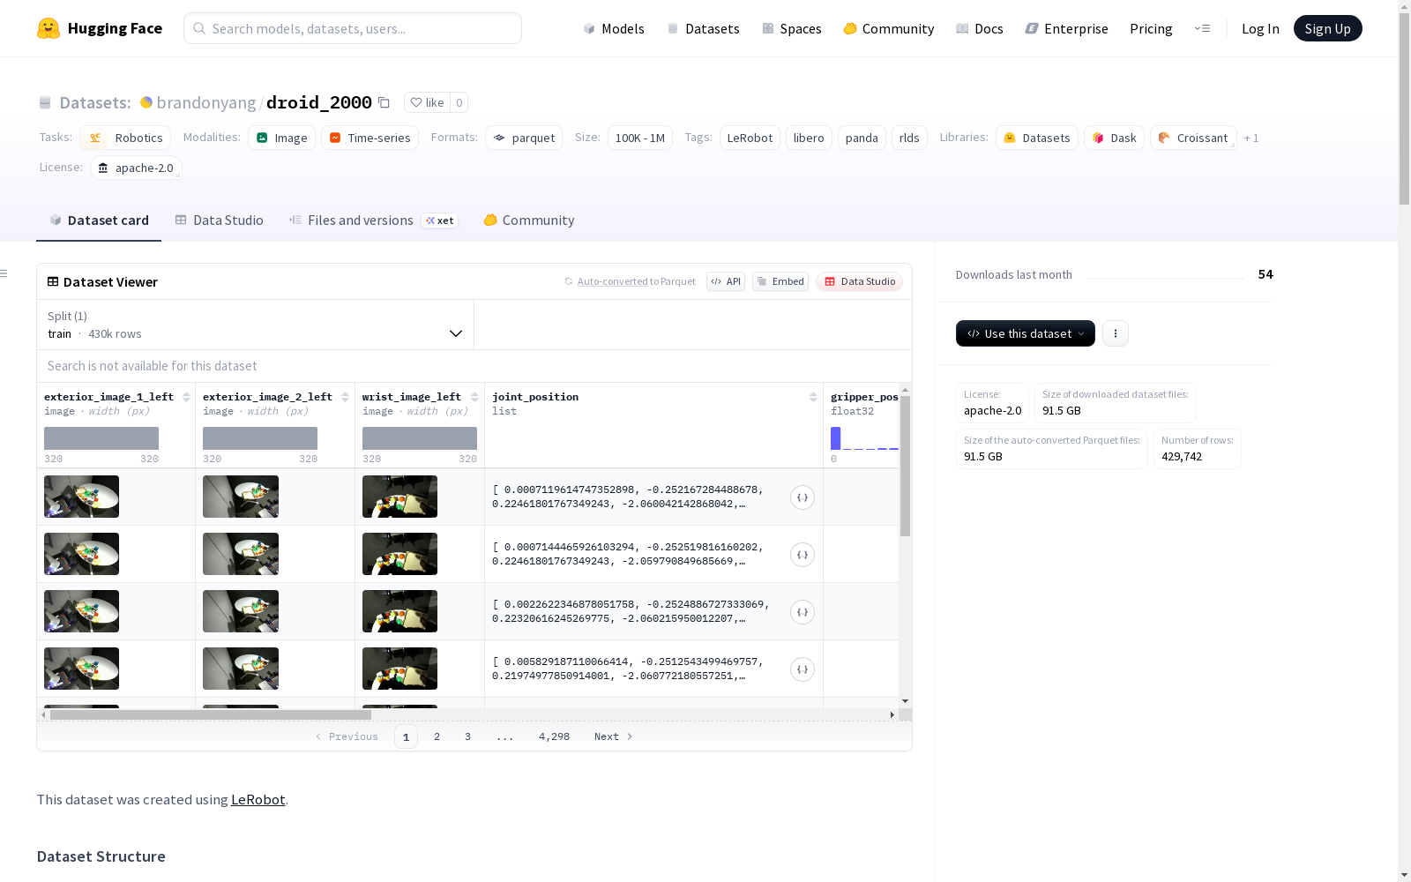Click the Hugging Face logo icon
The image size is (1411, 882).
pyautogui.click(x=49, y=28)
